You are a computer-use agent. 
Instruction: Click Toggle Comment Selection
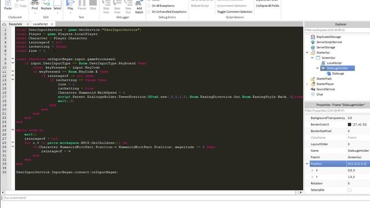pos(235,12)
